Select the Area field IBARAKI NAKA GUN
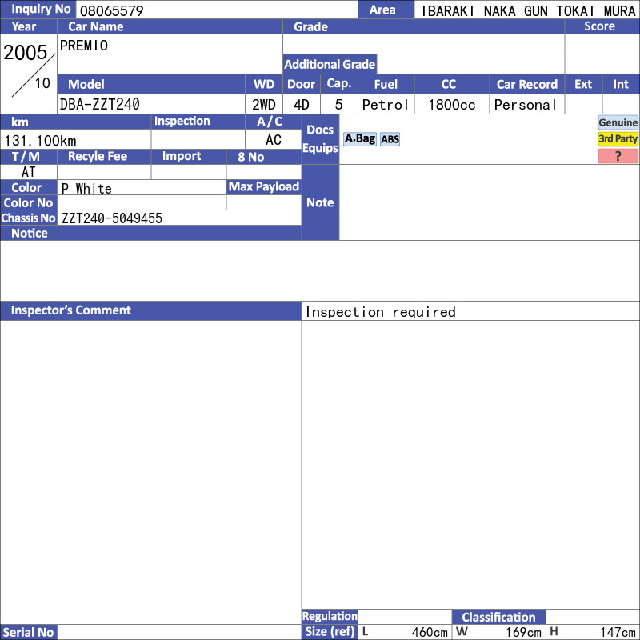 tap(527, 10)
